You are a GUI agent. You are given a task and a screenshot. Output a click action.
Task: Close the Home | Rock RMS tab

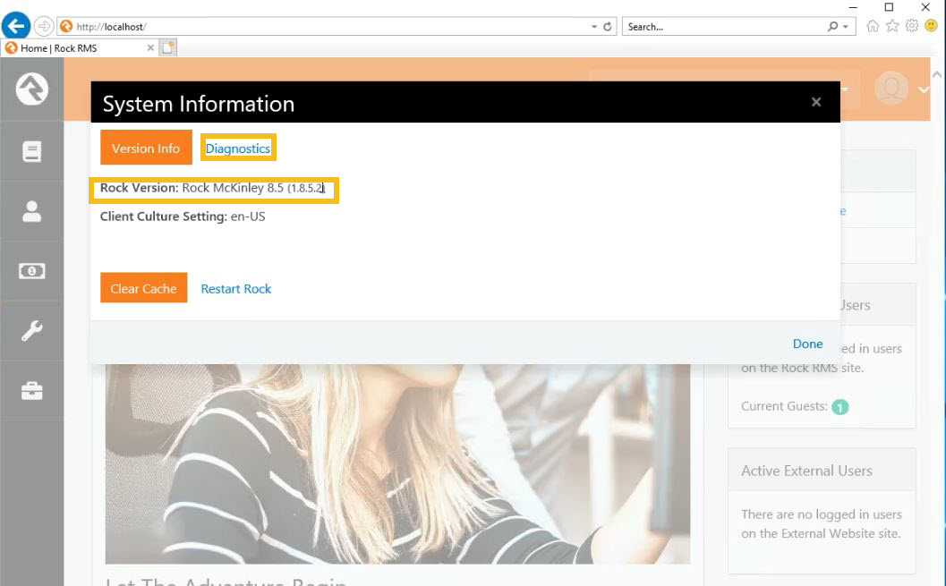click(x=150, y=47)
